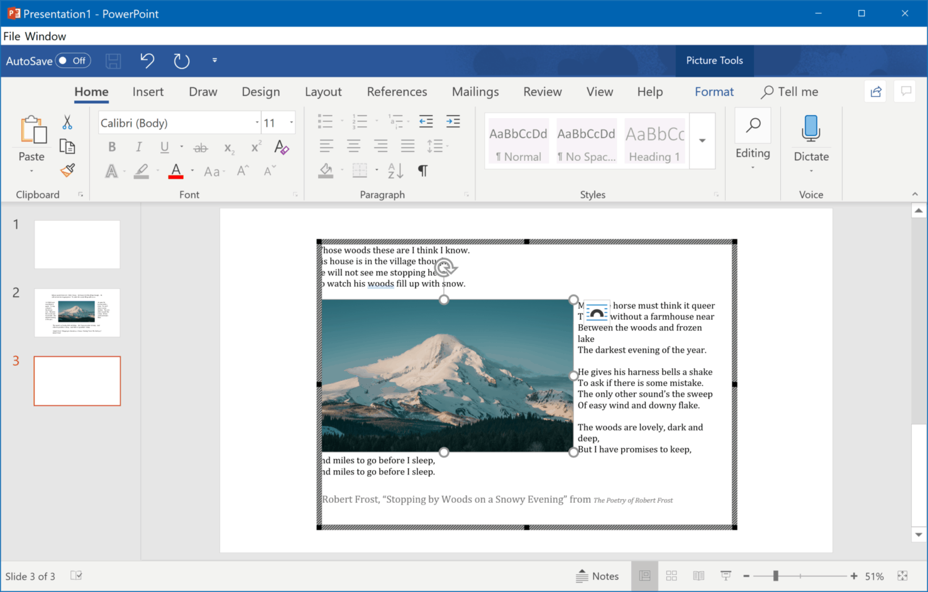Select the Format Painter brush
The width and height of the screenshot is (928, 592).
click(x=67, y=170)
